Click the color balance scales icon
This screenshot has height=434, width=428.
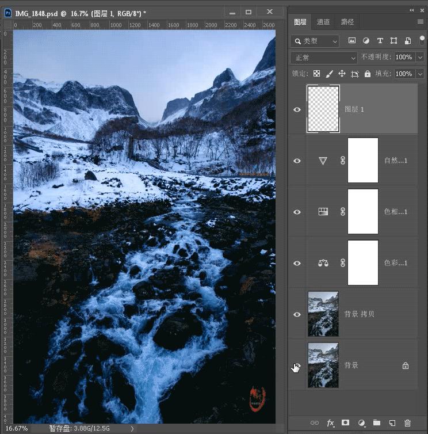(323, 263)
